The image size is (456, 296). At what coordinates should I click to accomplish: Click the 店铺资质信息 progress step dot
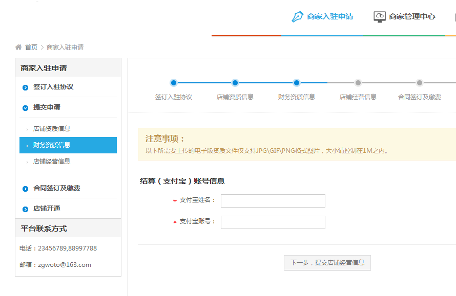[235, 83]
